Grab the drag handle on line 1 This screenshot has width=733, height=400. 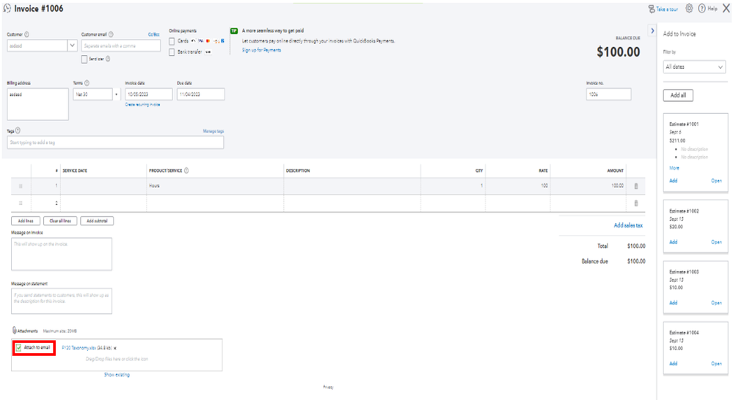[x=21, y=186]
